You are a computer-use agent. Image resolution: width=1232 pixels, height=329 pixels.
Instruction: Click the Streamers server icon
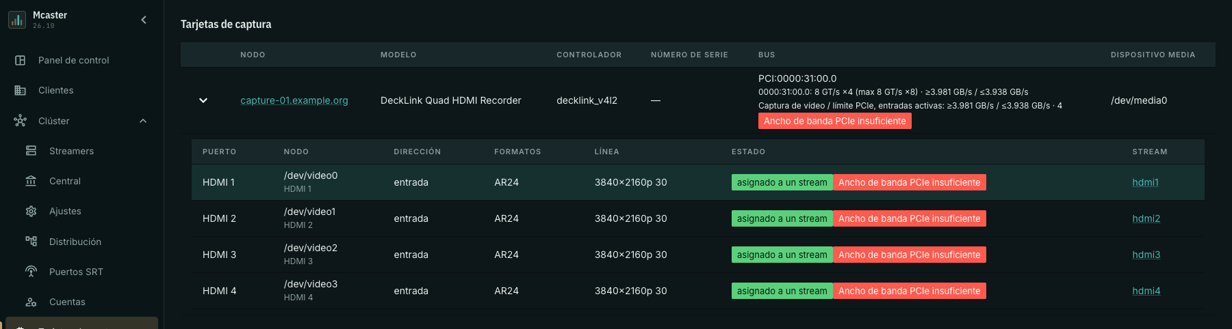(31, 151)
